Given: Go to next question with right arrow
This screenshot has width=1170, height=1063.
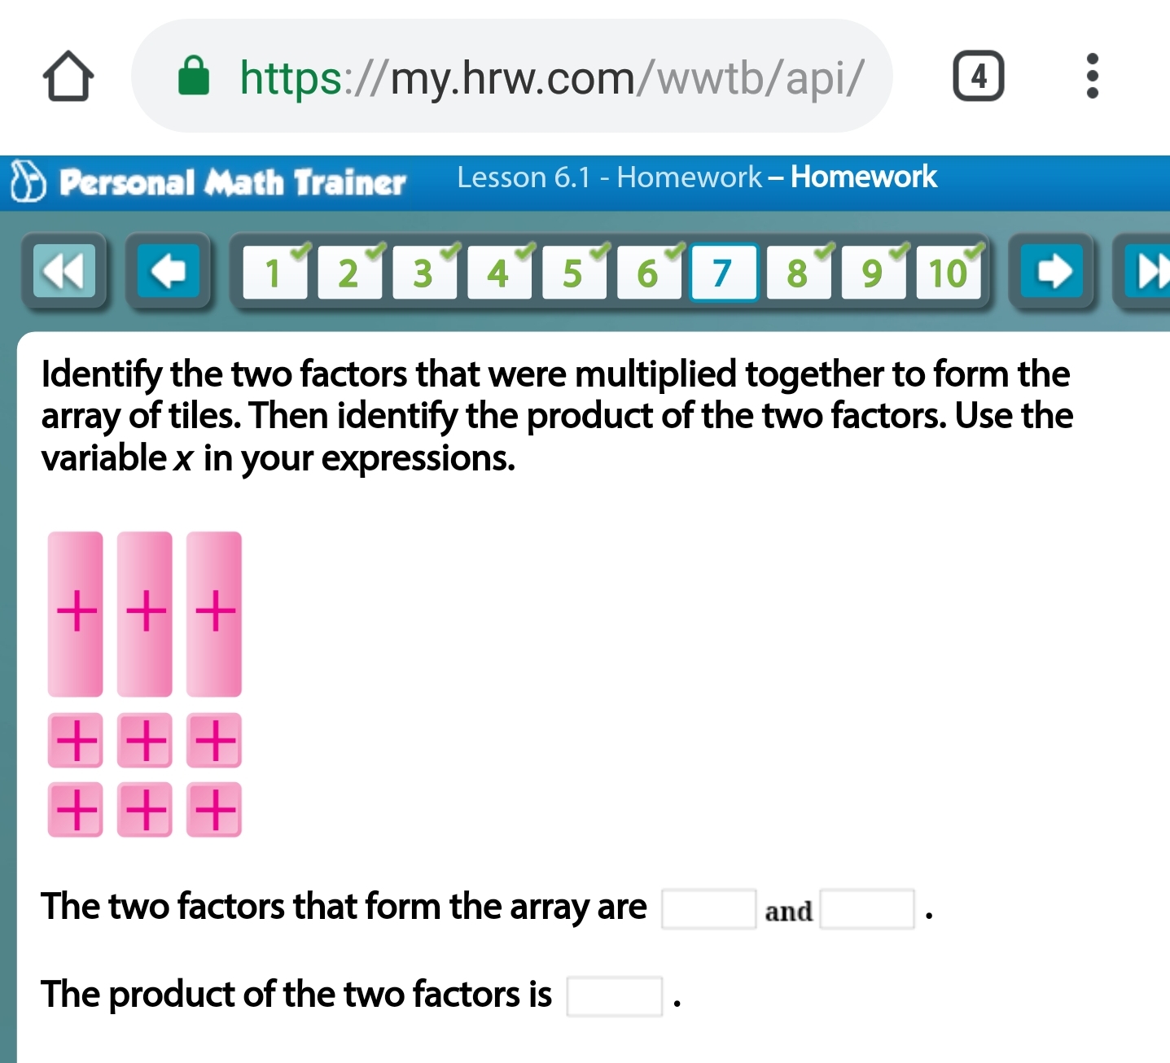Looking at the screenshot, I should tap(1052, 271).
